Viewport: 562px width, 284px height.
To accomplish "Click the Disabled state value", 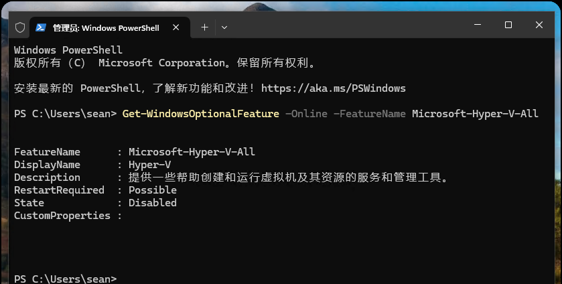I will coord(153,203).
